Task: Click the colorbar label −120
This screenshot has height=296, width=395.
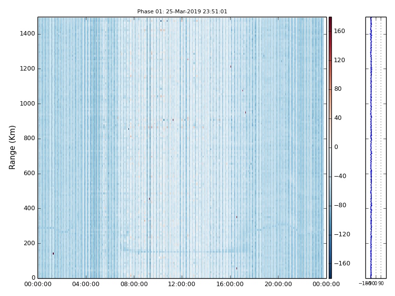Action: tap(342, 234)
